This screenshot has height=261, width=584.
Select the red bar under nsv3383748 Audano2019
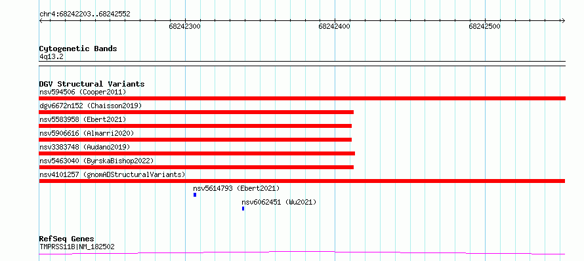pos(197,153)
